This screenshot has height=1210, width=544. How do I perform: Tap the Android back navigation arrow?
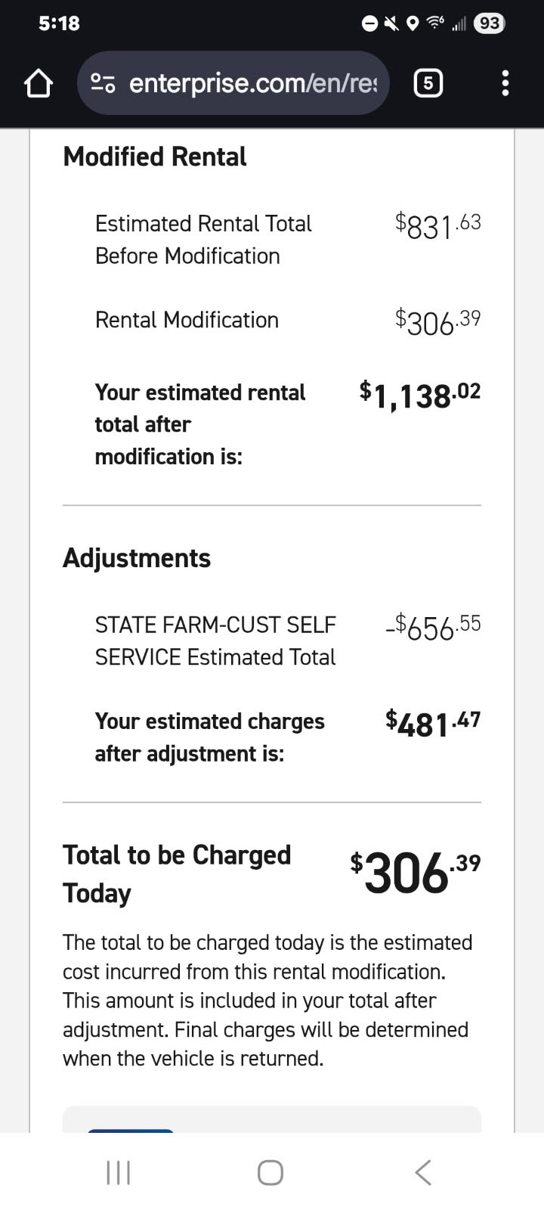point(423,1172)
